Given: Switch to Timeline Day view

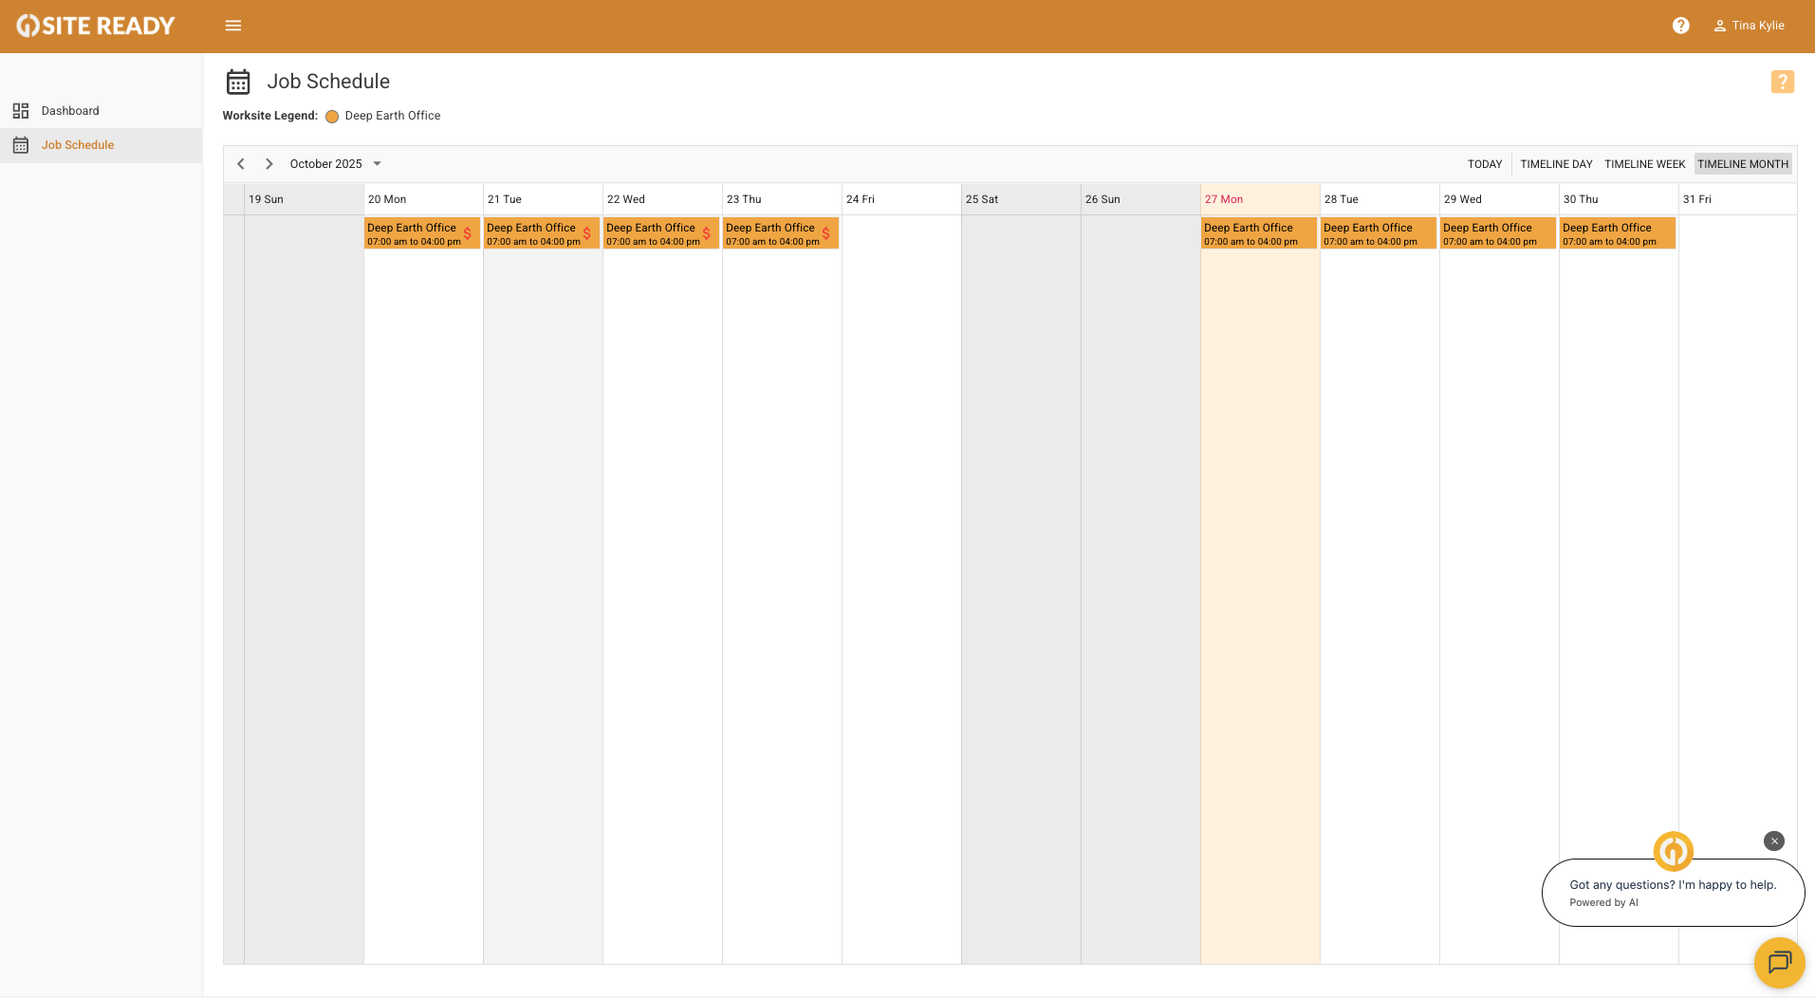Looking at the screenshot, I should [x=1556, y=164].
